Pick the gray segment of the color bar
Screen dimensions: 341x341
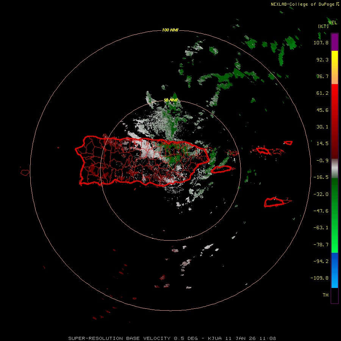tap(335, 169)
